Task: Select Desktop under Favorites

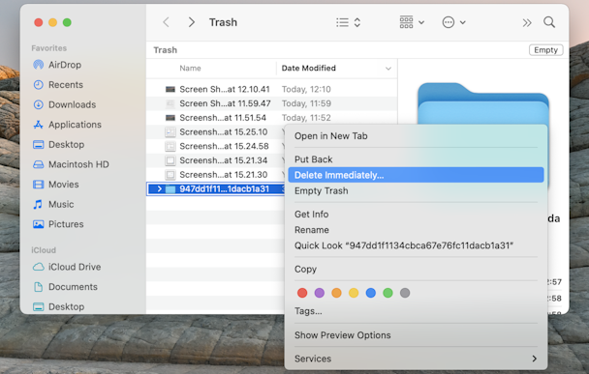Action: pyautogui.click(x=58, y=144)
